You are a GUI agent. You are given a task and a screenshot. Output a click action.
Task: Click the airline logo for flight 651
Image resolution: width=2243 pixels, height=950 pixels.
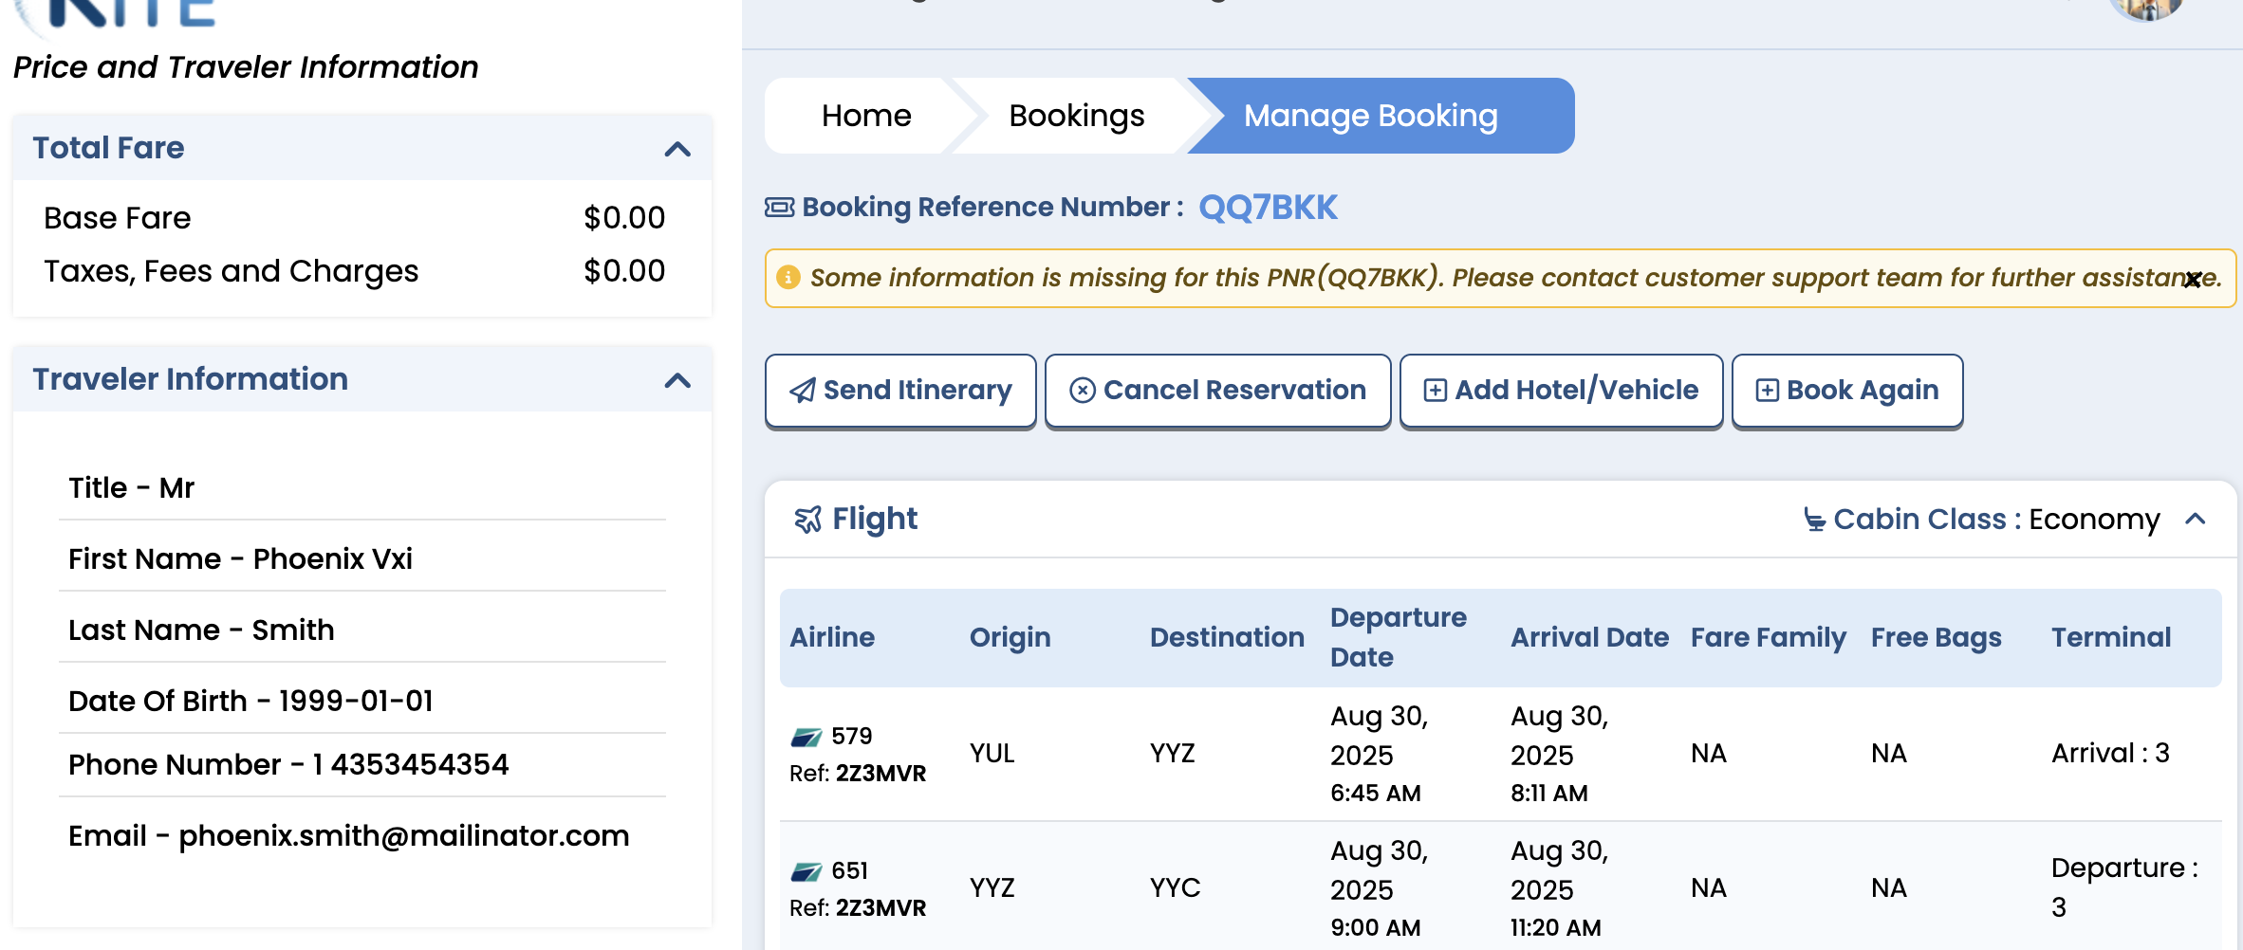click(806, 871)
